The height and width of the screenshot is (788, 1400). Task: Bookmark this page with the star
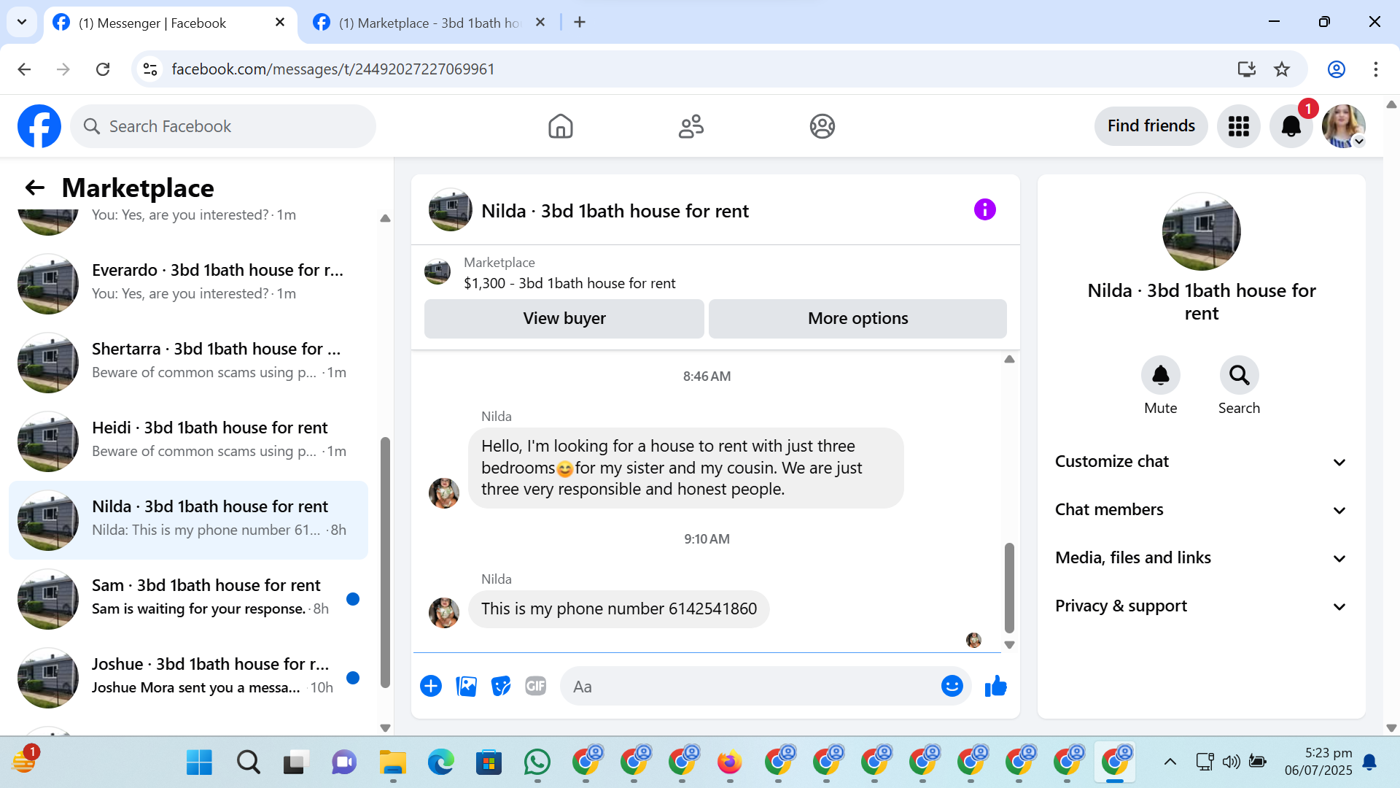pos(1282,69)
